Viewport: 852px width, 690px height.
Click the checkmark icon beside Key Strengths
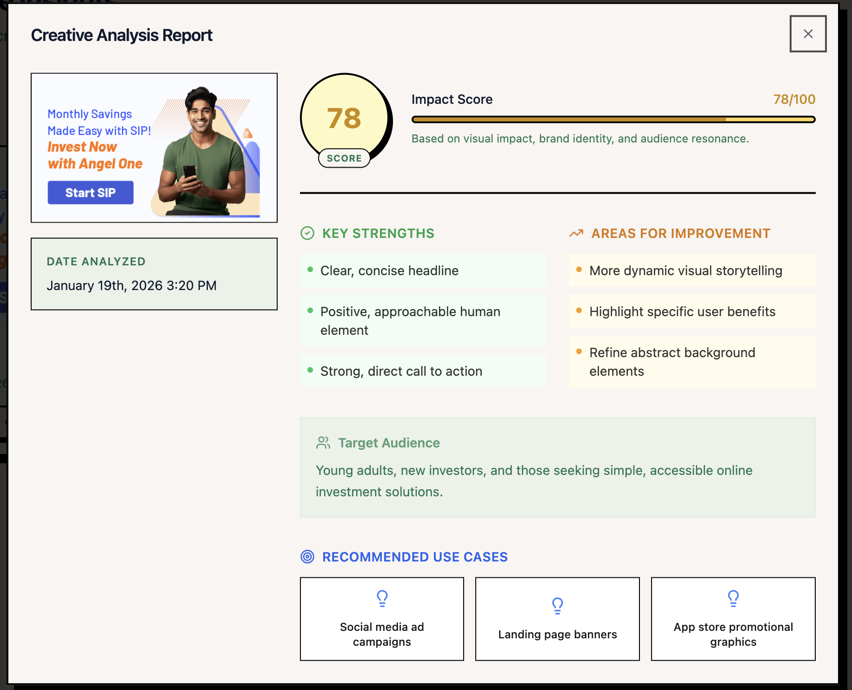click(x=307, y=233)
